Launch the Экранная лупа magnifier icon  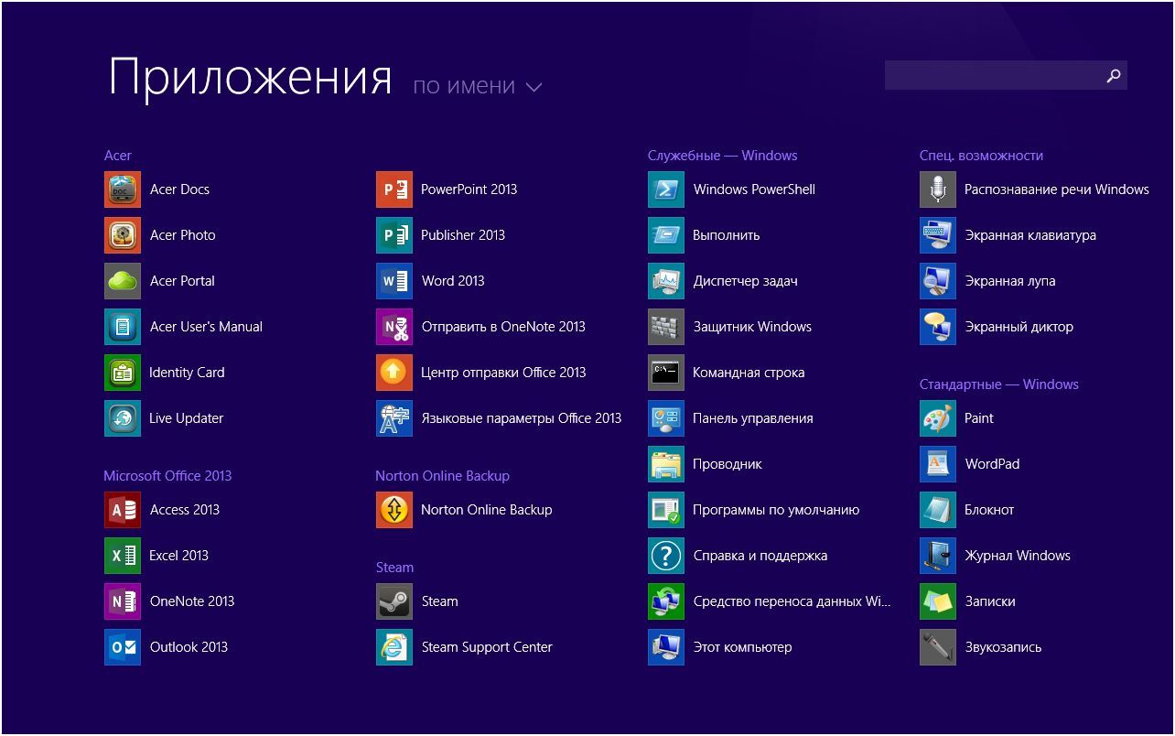pyautogui.click(x=938, y=281)
